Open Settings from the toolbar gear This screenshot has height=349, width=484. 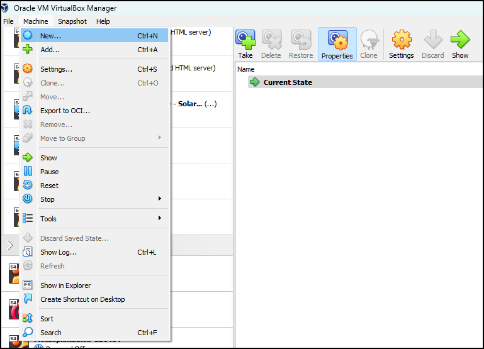402,40
